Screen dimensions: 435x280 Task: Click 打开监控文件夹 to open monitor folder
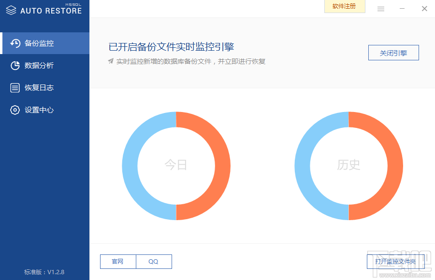click(x=395, y=262)
